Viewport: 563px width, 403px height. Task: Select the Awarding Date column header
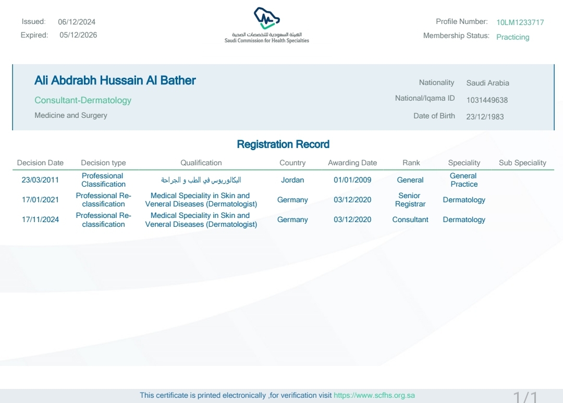[x=352, y=163]
